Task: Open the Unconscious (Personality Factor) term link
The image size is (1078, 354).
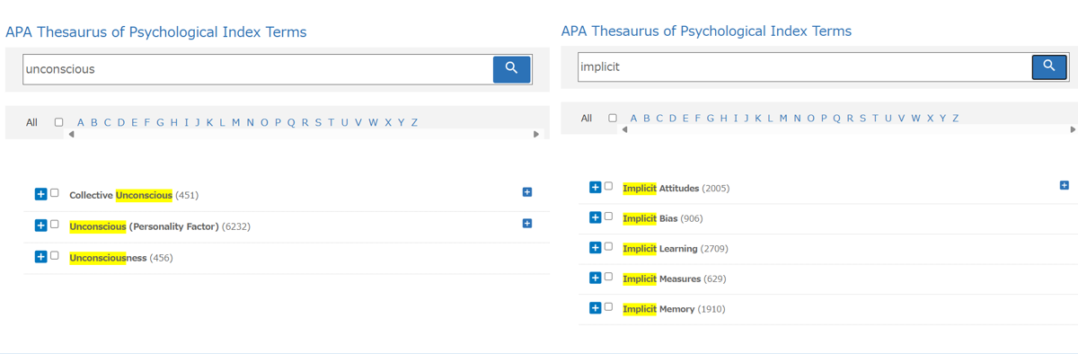Action: [x=144, y=226]
